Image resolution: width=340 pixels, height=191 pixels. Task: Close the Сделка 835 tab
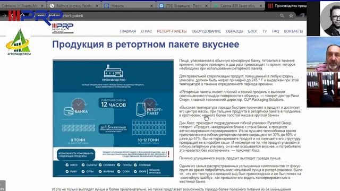click(261, 6)
